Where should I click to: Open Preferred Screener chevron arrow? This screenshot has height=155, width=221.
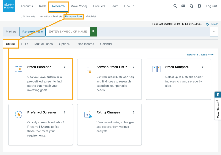click(x=65, y=112)
